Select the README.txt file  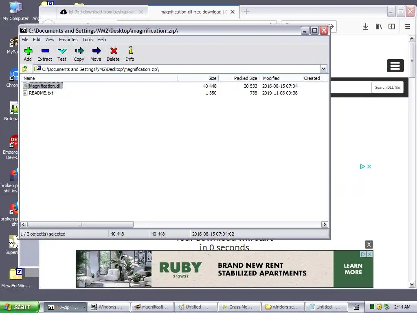pos(38,93)
